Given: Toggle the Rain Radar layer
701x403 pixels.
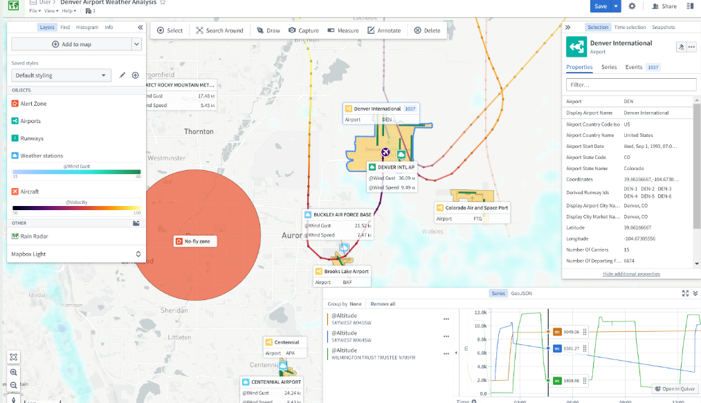Looking at the screenshot, I should tap(35, 236).
